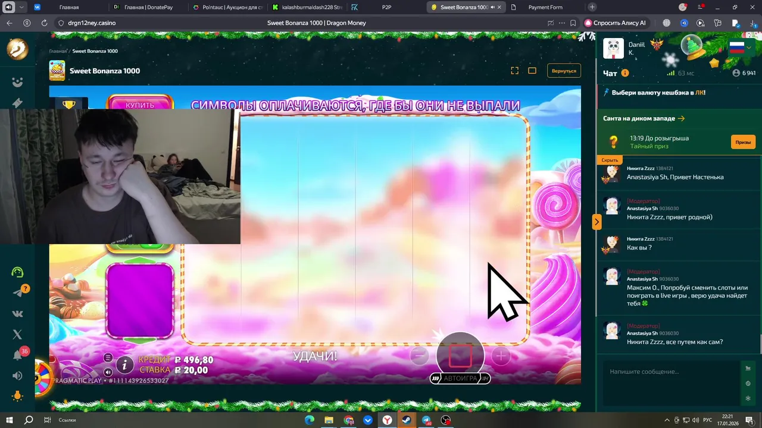Open the support headset icon in sidebar
Viewport: 762px width, 428px height.
[17, 272]
